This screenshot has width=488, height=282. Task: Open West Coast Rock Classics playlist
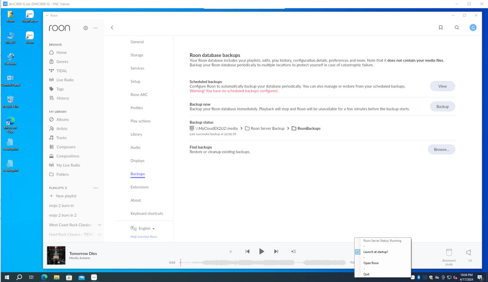click(70, 225)
